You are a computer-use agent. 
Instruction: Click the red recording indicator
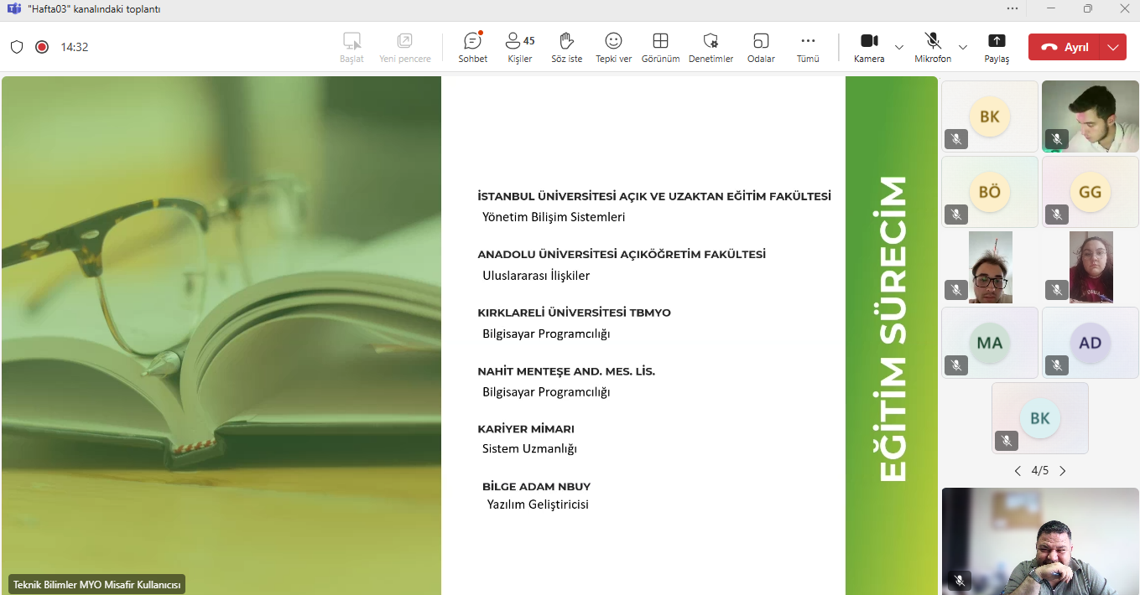click(42, 47)
